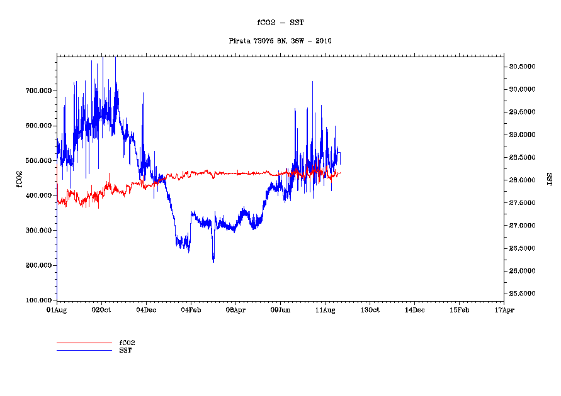This screenshot has height=396, width=561.
Task: Select the 'SST' legend text entry
Action: click(126, 350)
